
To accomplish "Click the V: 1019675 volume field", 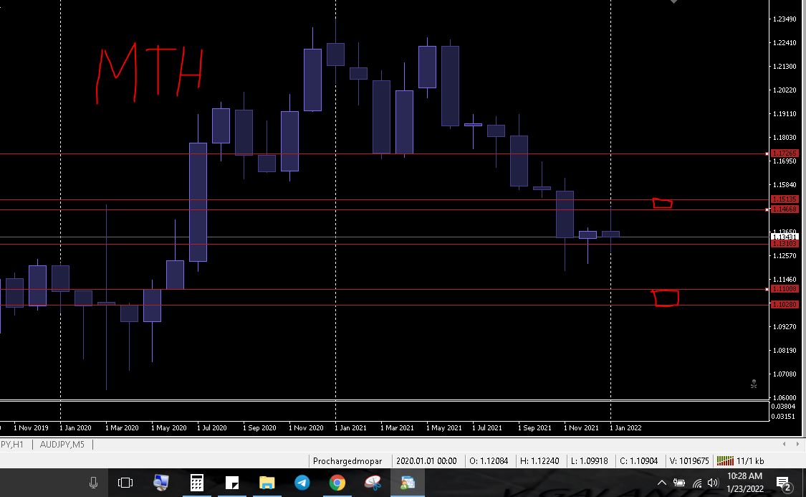I will click(x=689, y=461).
